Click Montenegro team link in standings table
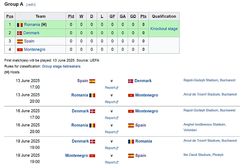Screen dimensions: 240x165 point(35,49)
